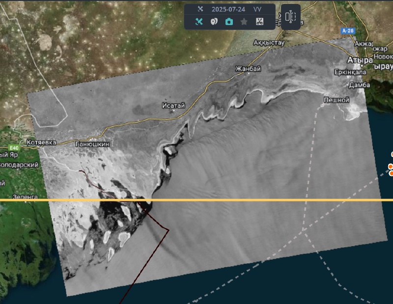Viewport: 393px width, 304px height.
Task: Click the Зеленга map label
Action: [25, 197]
